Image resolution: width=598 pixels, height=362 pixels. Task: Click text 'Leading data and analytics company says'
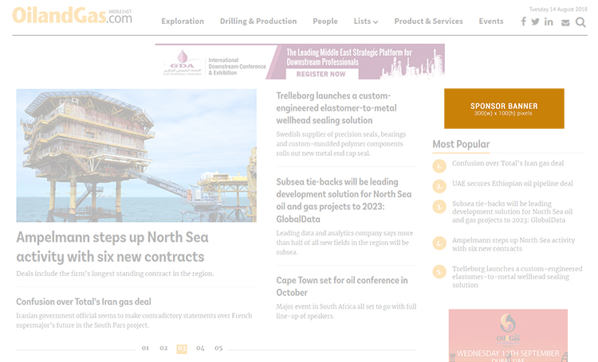(x=344, y=243)
